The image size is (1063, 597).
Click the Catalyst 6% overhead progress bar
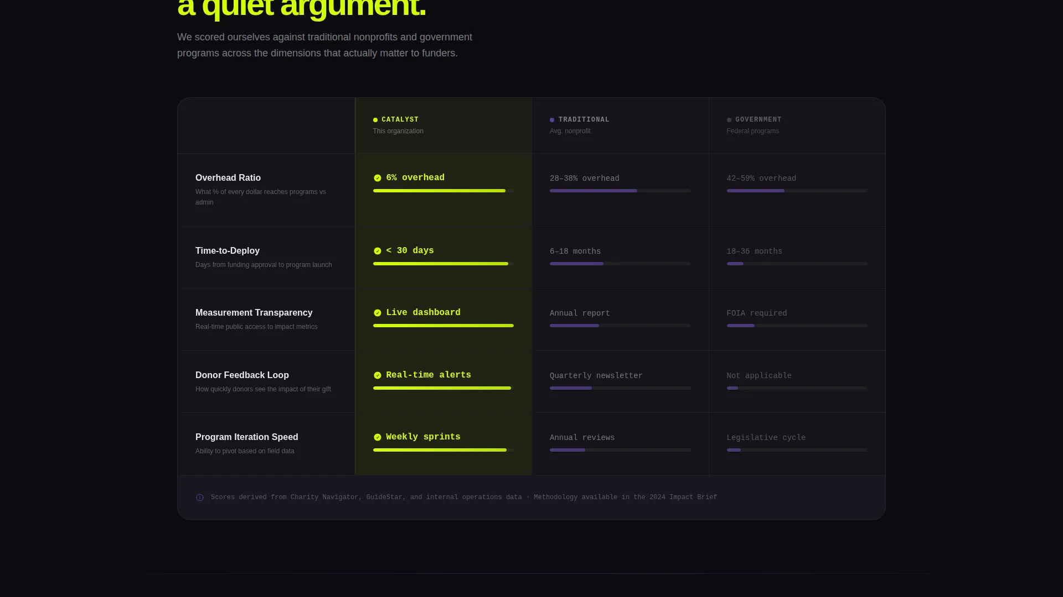click(443, 191)
